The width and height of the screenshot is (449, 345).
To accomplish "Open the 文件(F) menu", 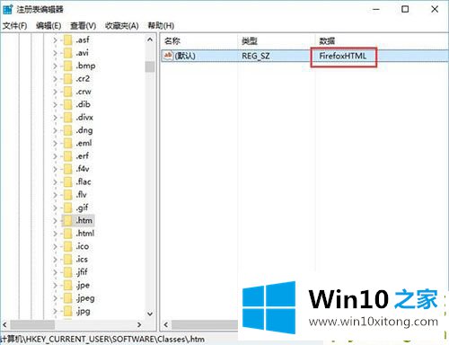I will coord(14,26).
